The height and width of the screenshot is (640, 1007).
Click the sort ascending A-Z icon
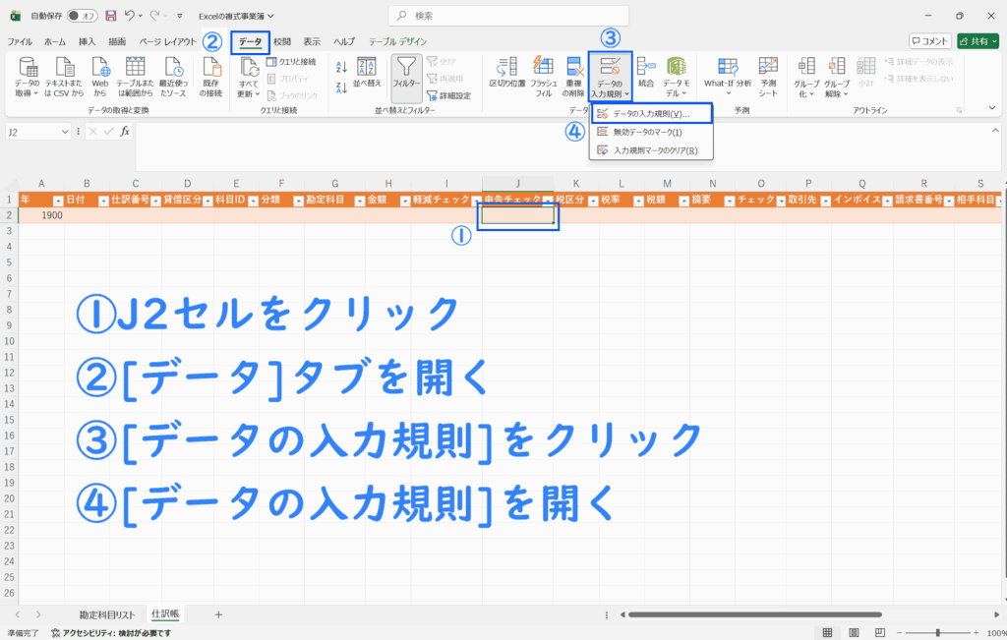[x=341, y=67]
